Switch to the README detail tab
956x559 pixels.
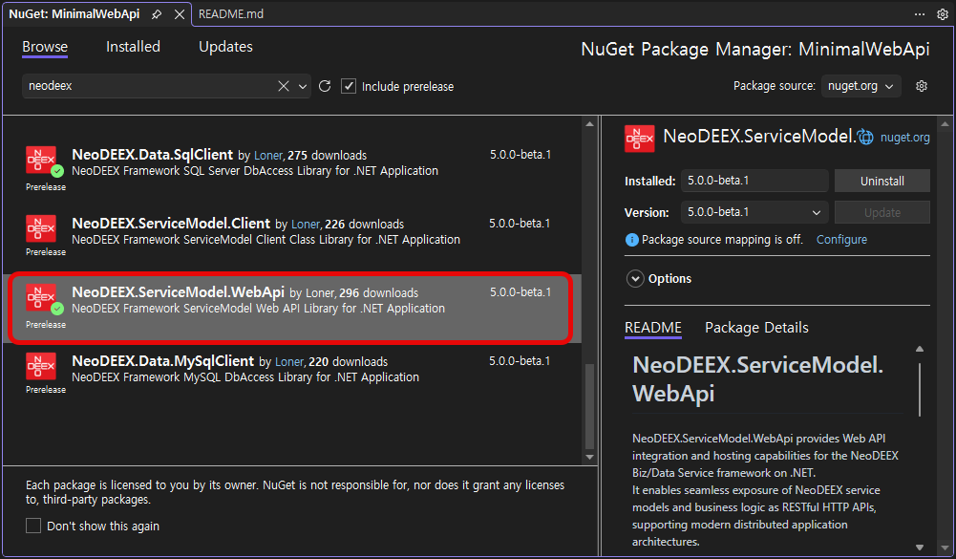[x=653, y=328]
